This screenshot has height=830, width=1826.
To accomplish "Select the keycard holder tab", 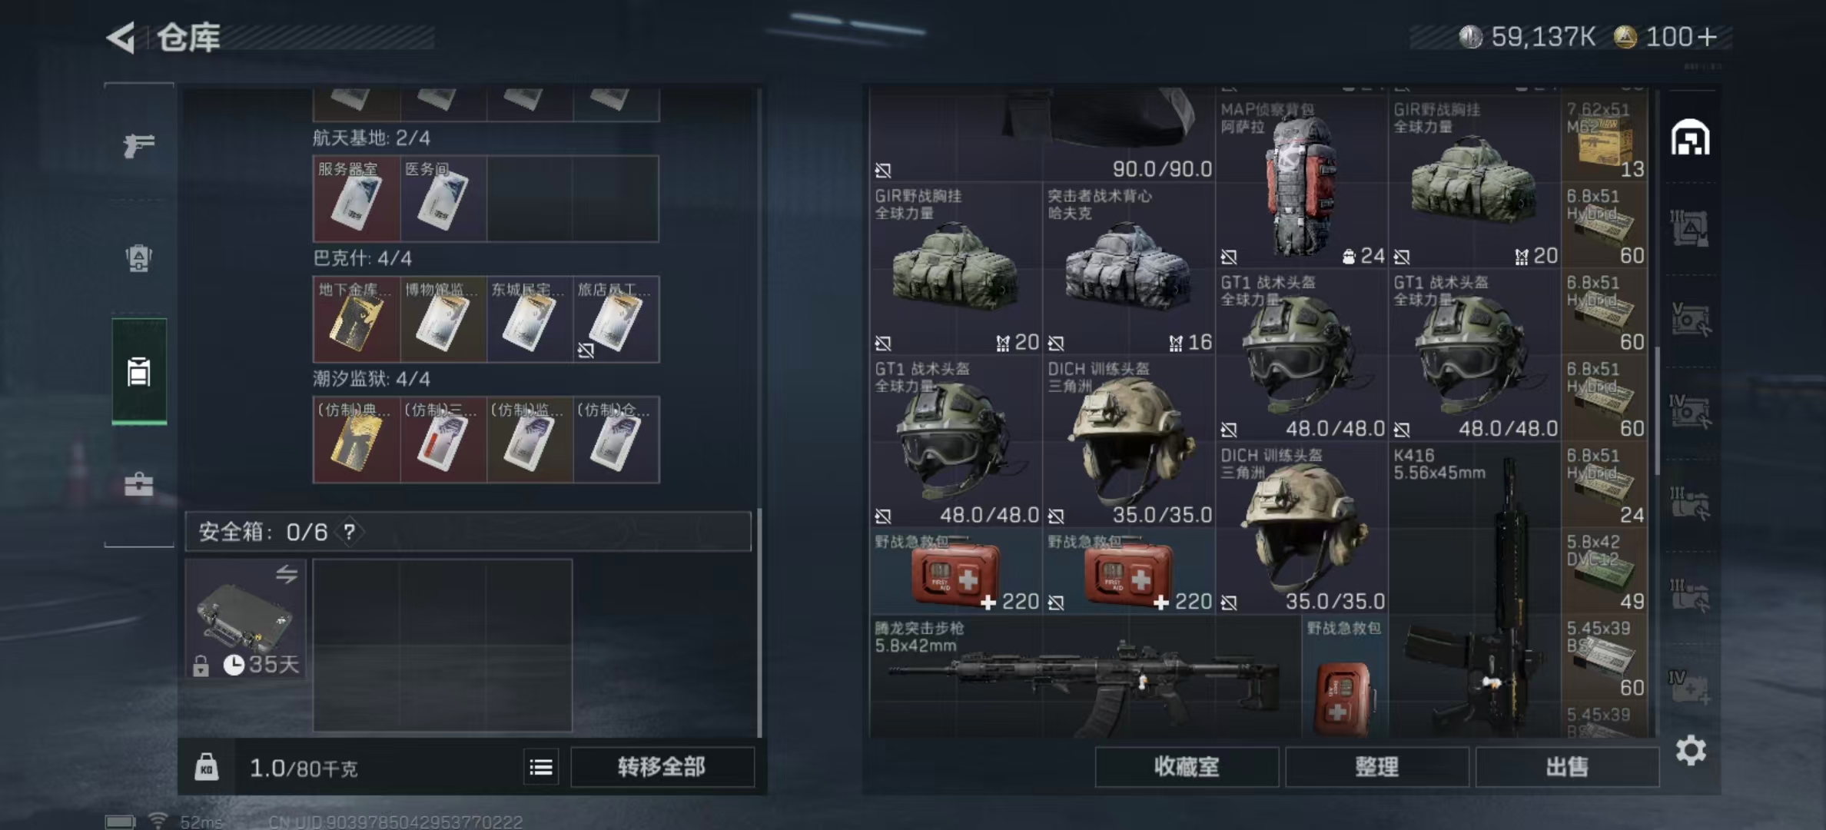I will tap(139, 371).
